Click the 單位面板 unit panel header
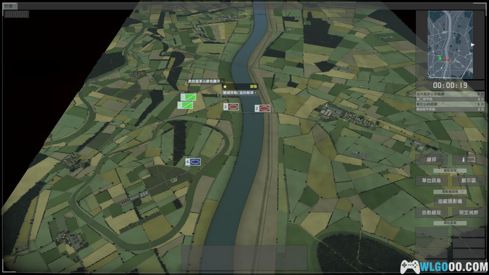This screenshot has width=489, height=275. click(450, 223)
